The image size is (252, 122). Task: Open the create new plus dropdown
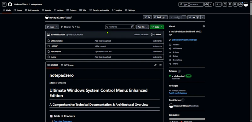[218, 4]
